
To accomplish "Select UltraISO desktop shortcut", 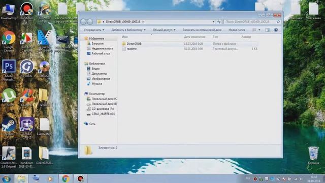I will pyautogui.click(x=44, y=69).
